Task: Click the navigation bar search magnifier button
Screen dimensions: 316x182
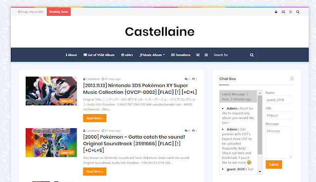Action: (252, 55)
